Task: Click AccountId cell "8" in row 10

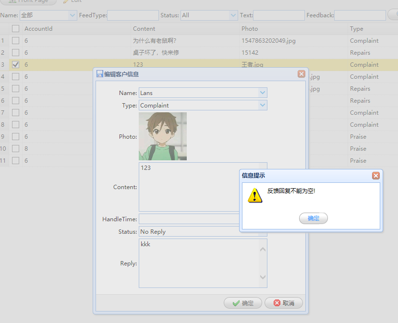Action: point(26,148)
